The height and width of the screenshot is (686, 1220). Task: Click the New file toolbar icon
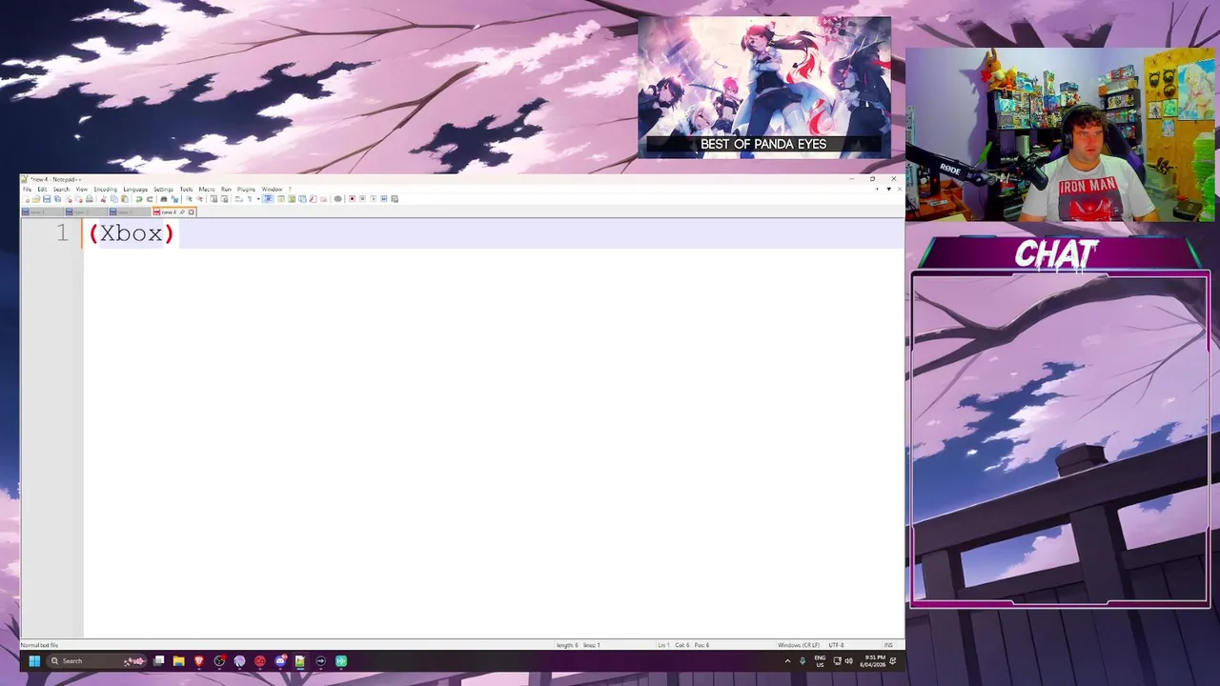tap(26, 199)
